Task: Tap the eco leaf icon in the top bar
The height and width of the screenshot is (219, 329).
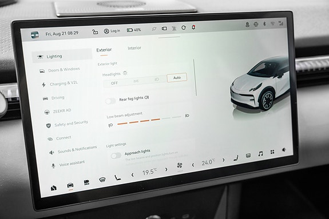Action: tap(154, 29)
